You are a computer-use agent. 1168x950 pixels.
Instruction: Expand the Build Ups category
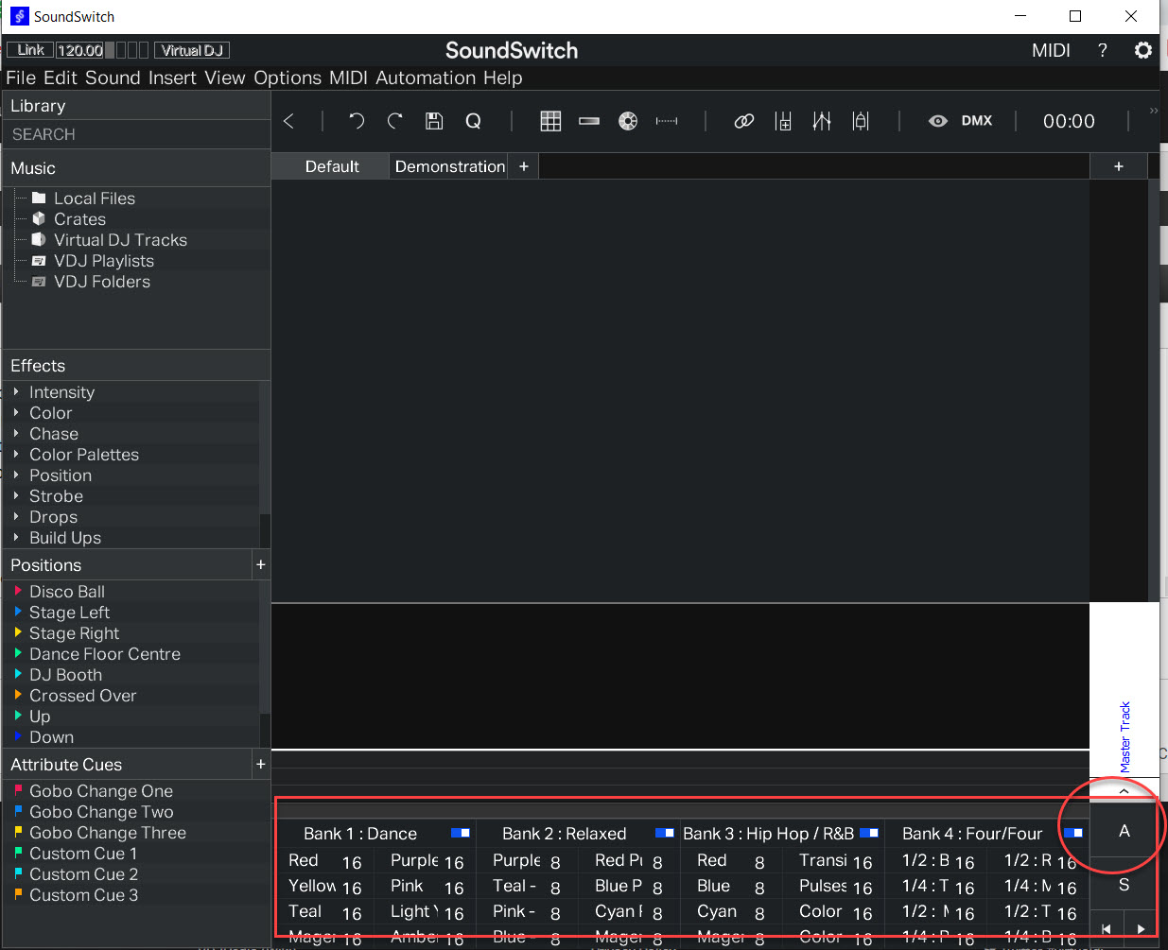[16, 537]
